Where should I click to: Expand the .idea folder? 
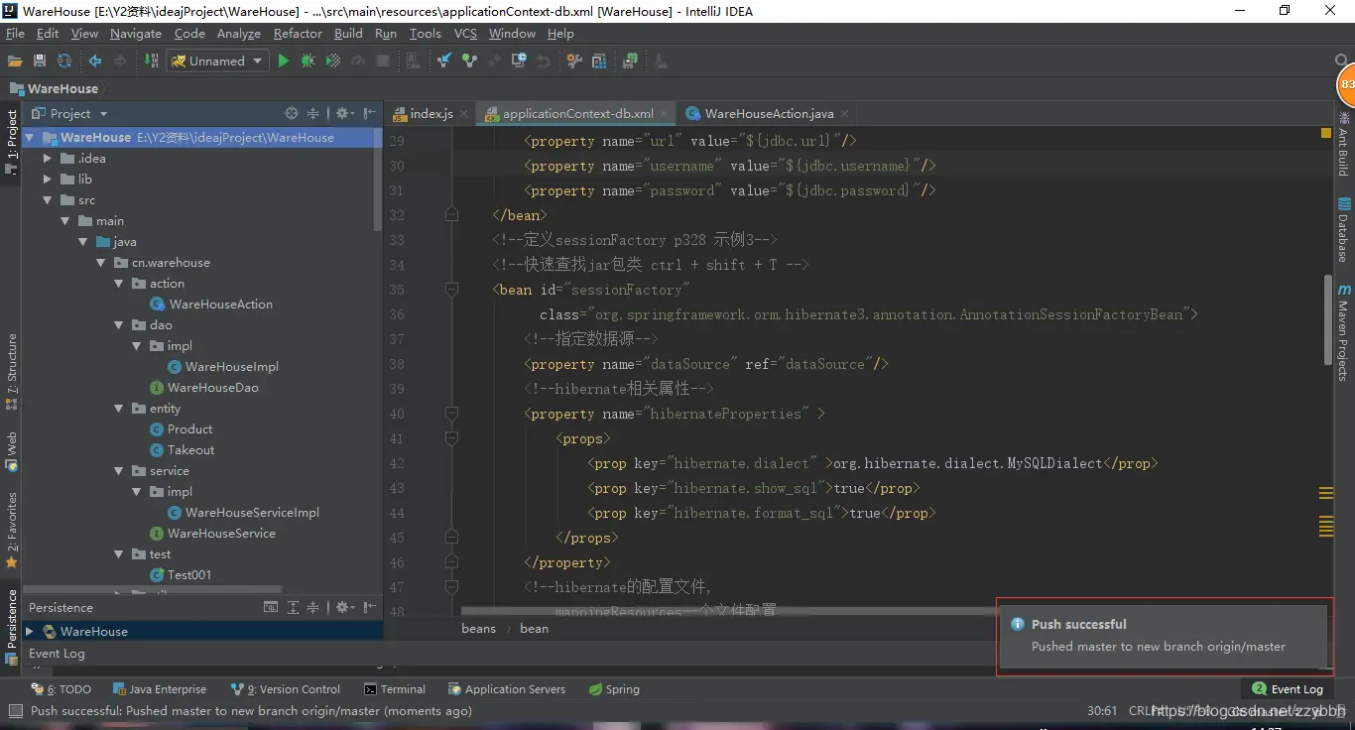(47, 159)
